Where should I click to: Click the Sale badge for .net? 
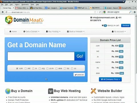121,51
